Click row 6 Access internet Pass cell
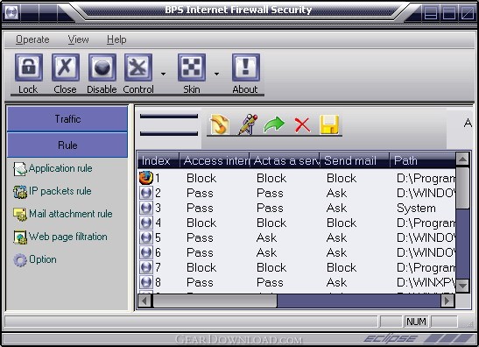Image resolution: width=479 pixels, height=347 pixels. point(200,252)
